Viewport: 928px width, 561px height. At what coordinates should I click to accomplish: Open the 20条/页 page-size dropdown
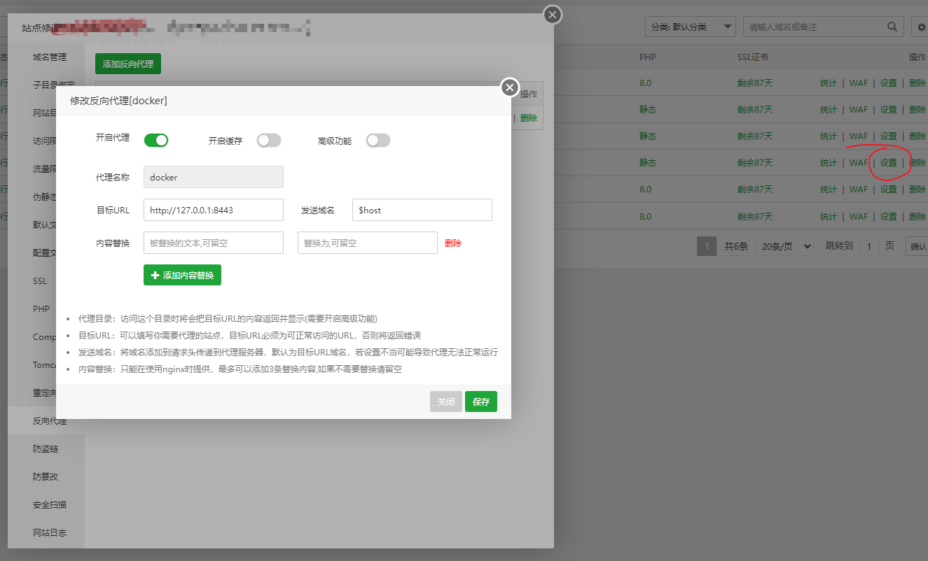(x=784, y=246)
